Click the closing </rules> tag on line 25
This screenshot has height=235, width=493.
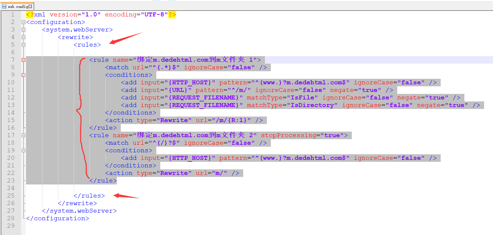[x=89, y=196]
